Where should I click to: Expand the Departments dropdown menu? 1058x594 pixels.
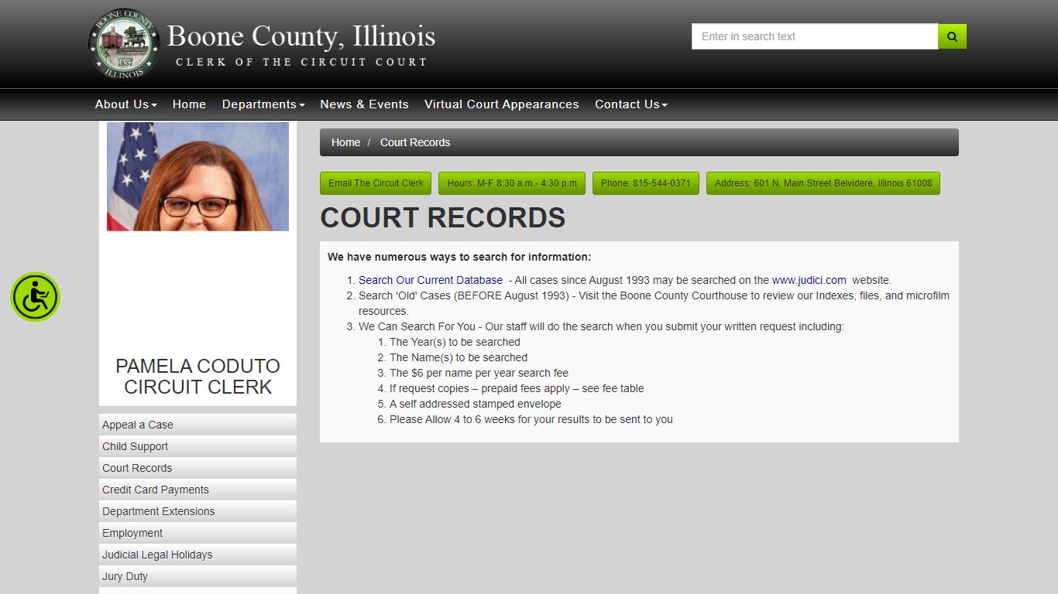[263, 104]
